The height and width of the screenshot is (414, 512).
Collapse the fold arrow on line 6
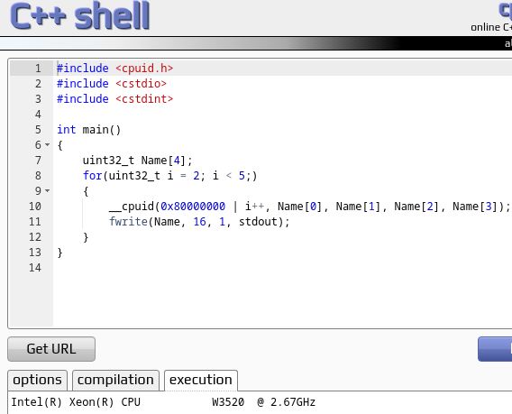(48, 144)
